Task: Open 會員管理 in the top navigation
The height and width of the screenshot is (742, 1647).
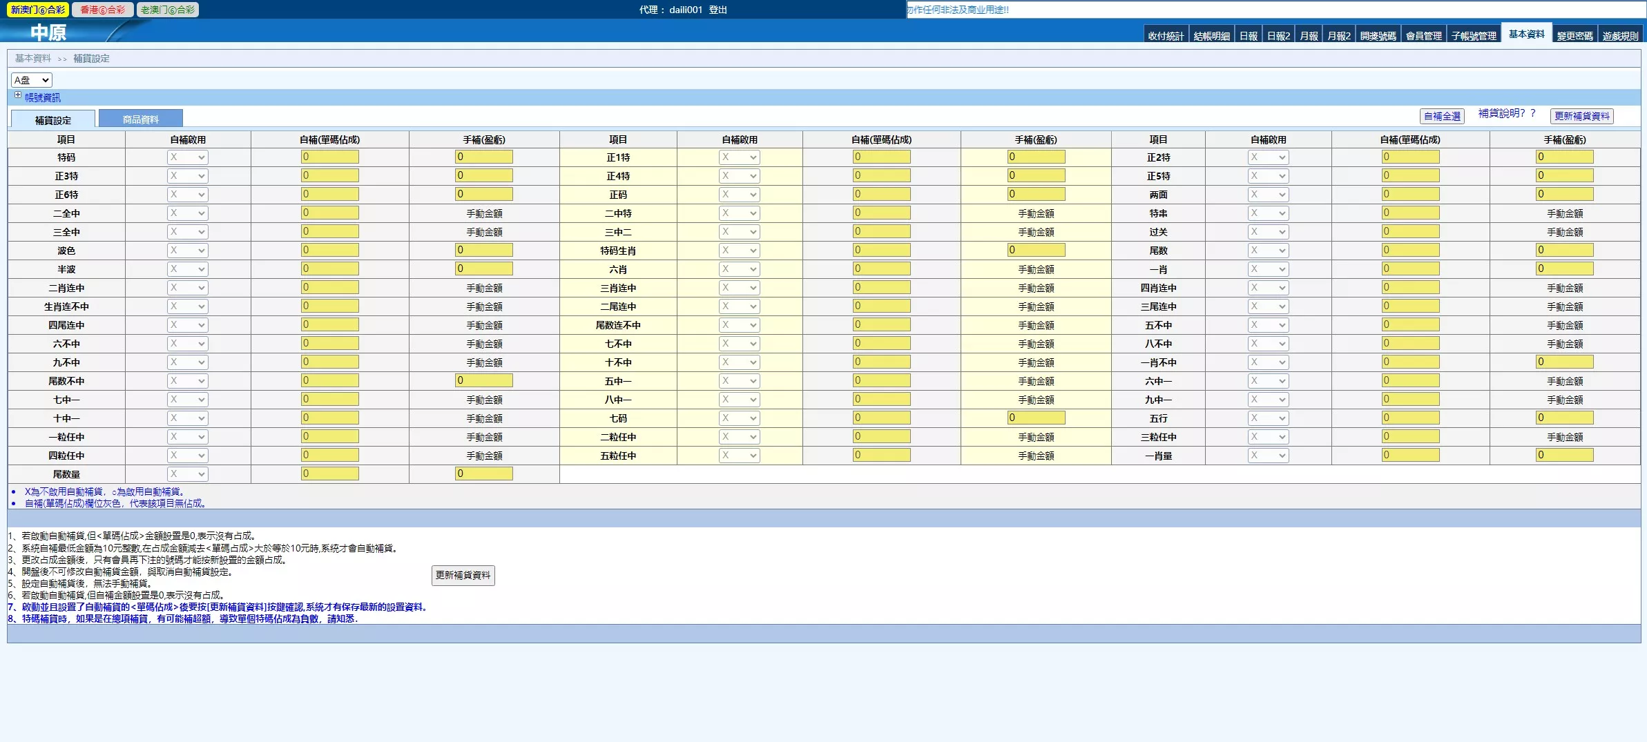Action: [x=1423, y=36]
